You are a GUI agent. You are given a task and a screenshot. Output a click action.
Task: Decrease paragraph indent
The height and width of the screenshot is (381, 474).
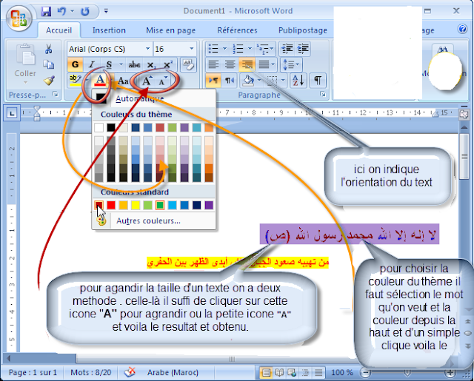click(x=287, y=49)
